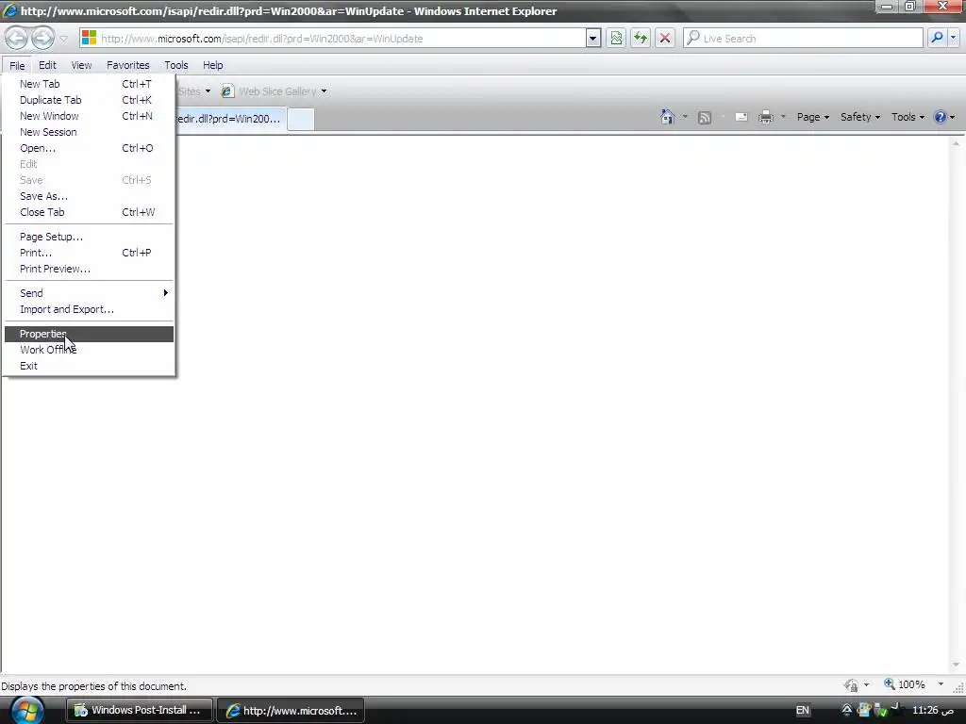Choose Exit from the File menu
The width and height of the screenshot is (966, 724).
(x=90, y=366)
